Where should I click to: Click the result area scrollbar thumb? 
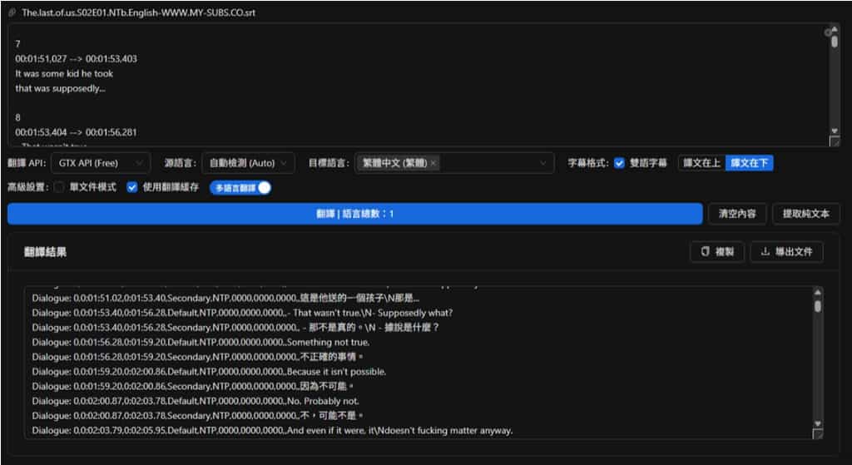tap(817, 306)
